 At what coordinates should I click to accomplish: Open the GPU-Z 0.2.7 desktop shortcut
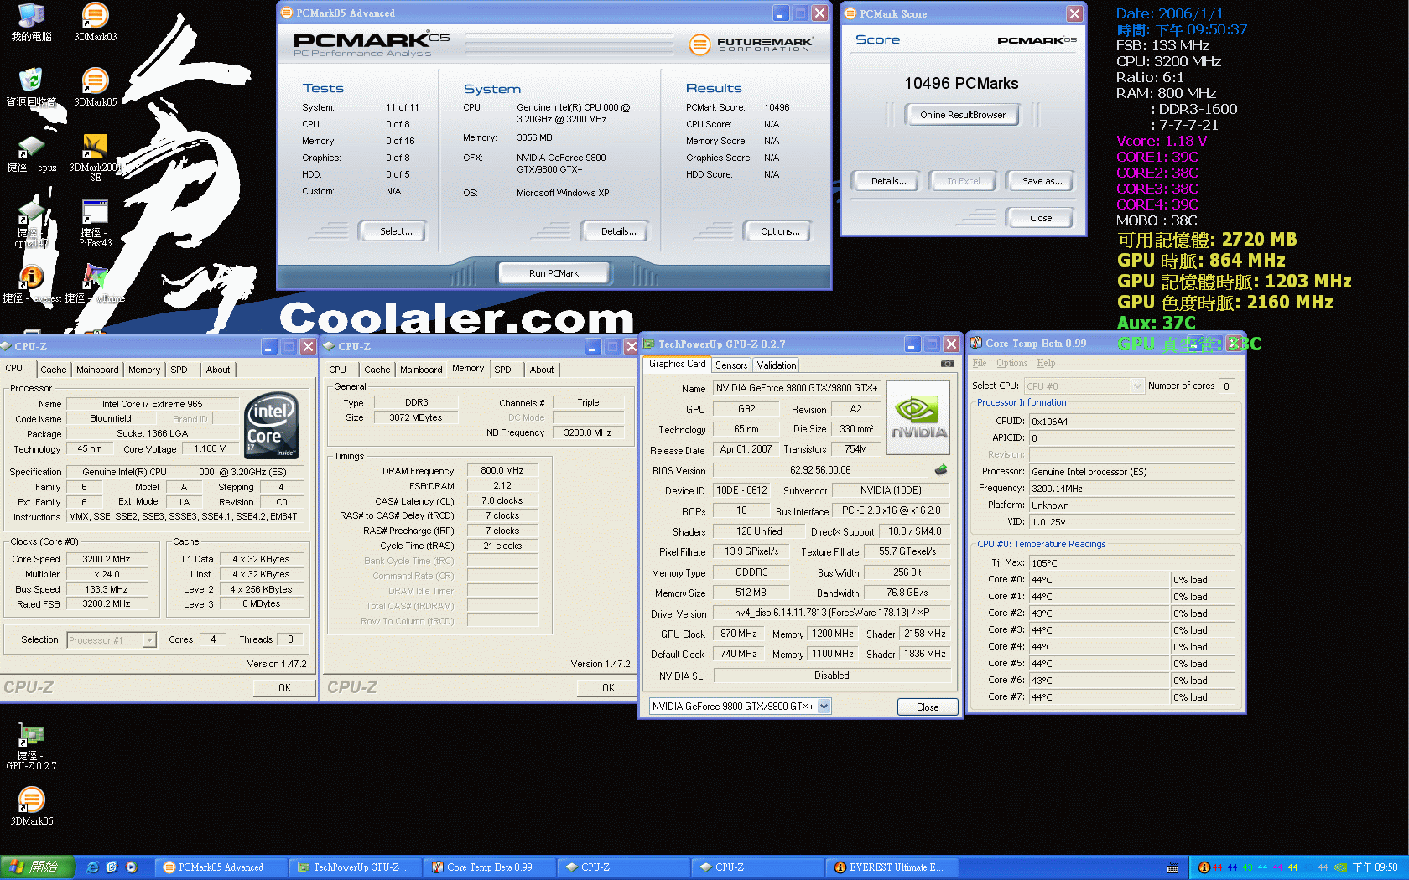(31, 747)
